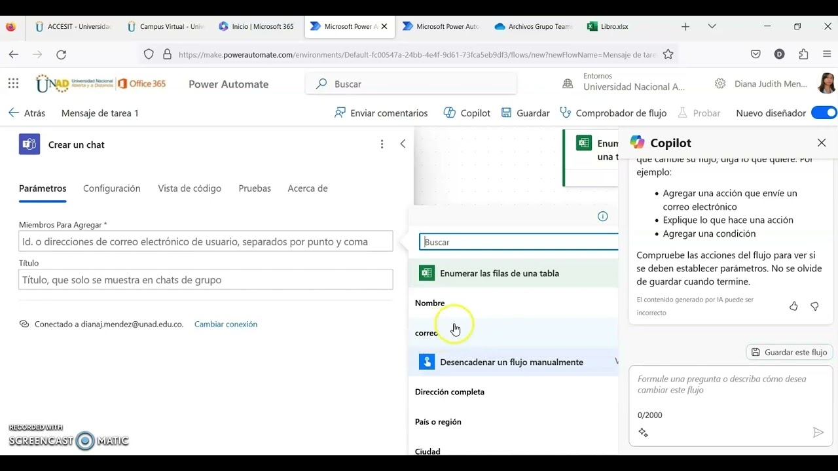Click the Copilot sparkle prompts icon
This screenshot has width=838, height=471.
point(643,432)
